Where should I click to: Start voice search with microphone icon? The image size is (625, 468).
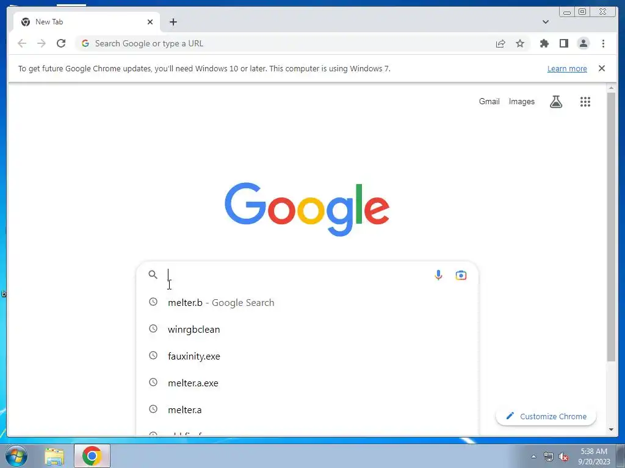point(438,275)
